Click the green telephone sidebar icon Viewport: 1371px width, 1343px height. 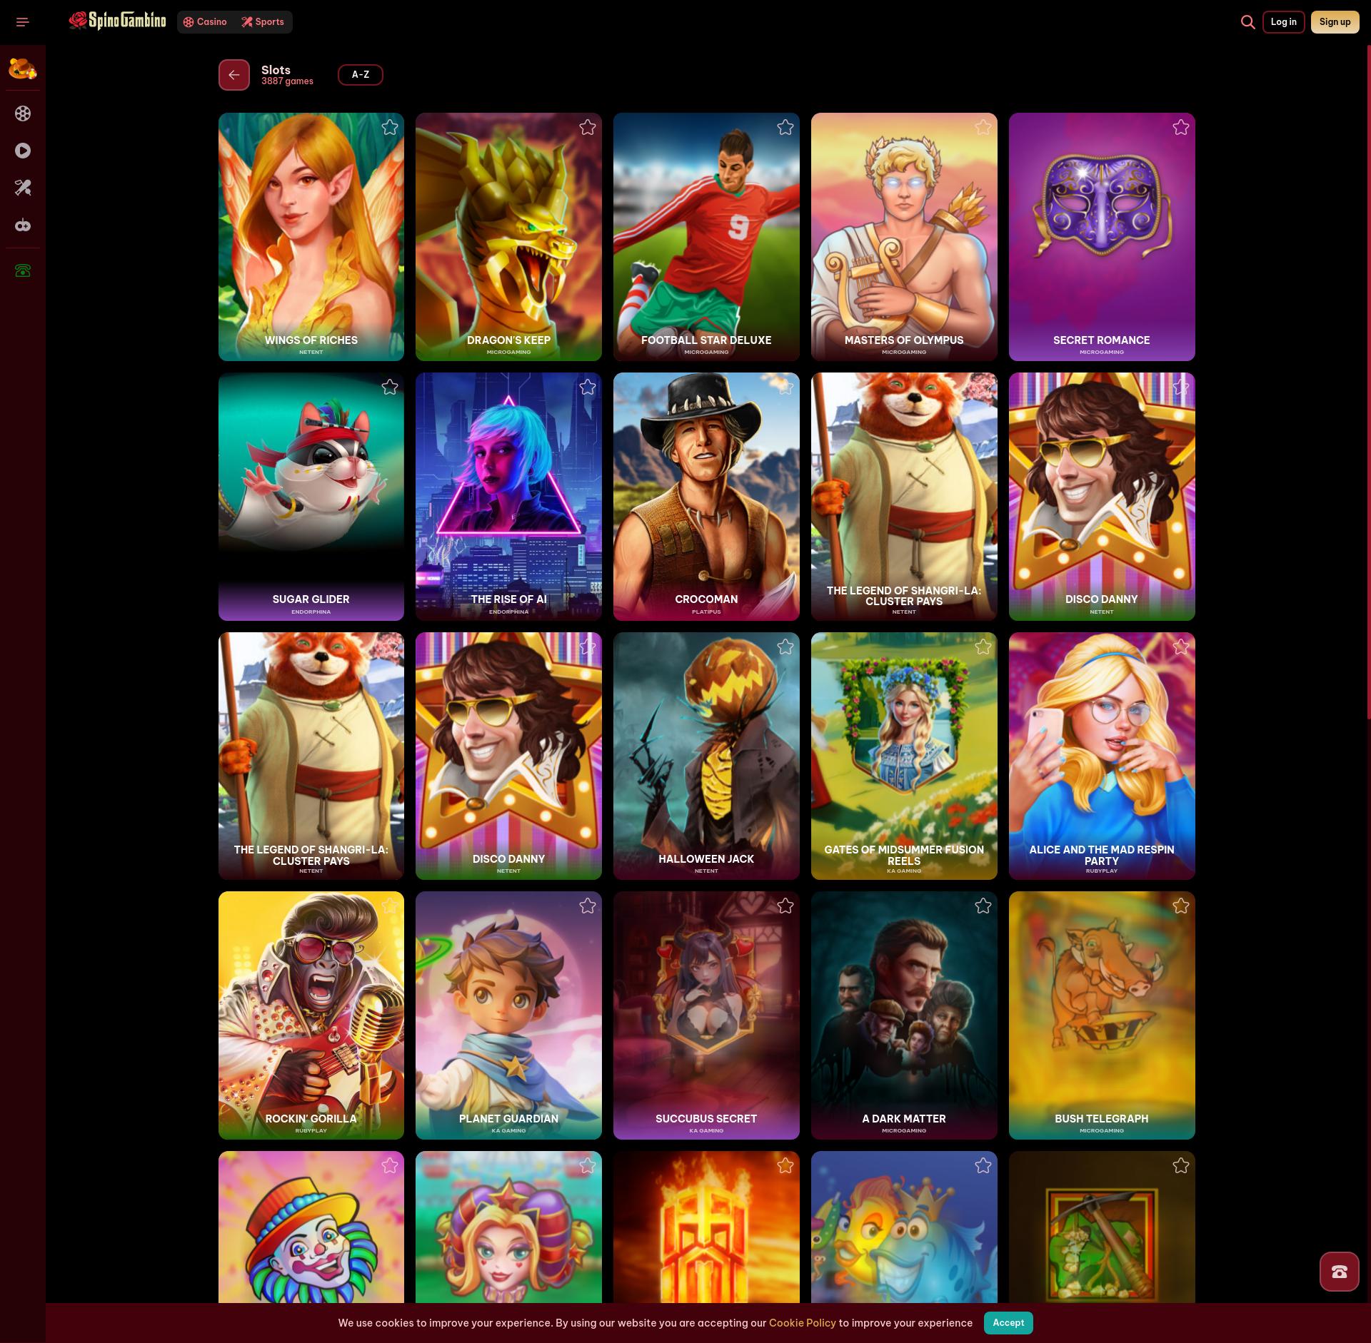[23, 270]
